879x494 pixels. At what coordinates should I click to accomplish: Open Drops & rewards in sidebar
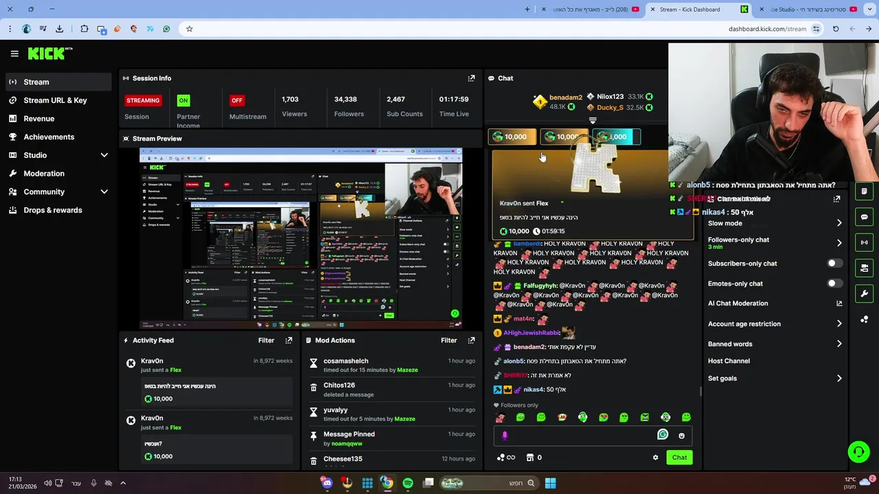[x=58, y=210]
